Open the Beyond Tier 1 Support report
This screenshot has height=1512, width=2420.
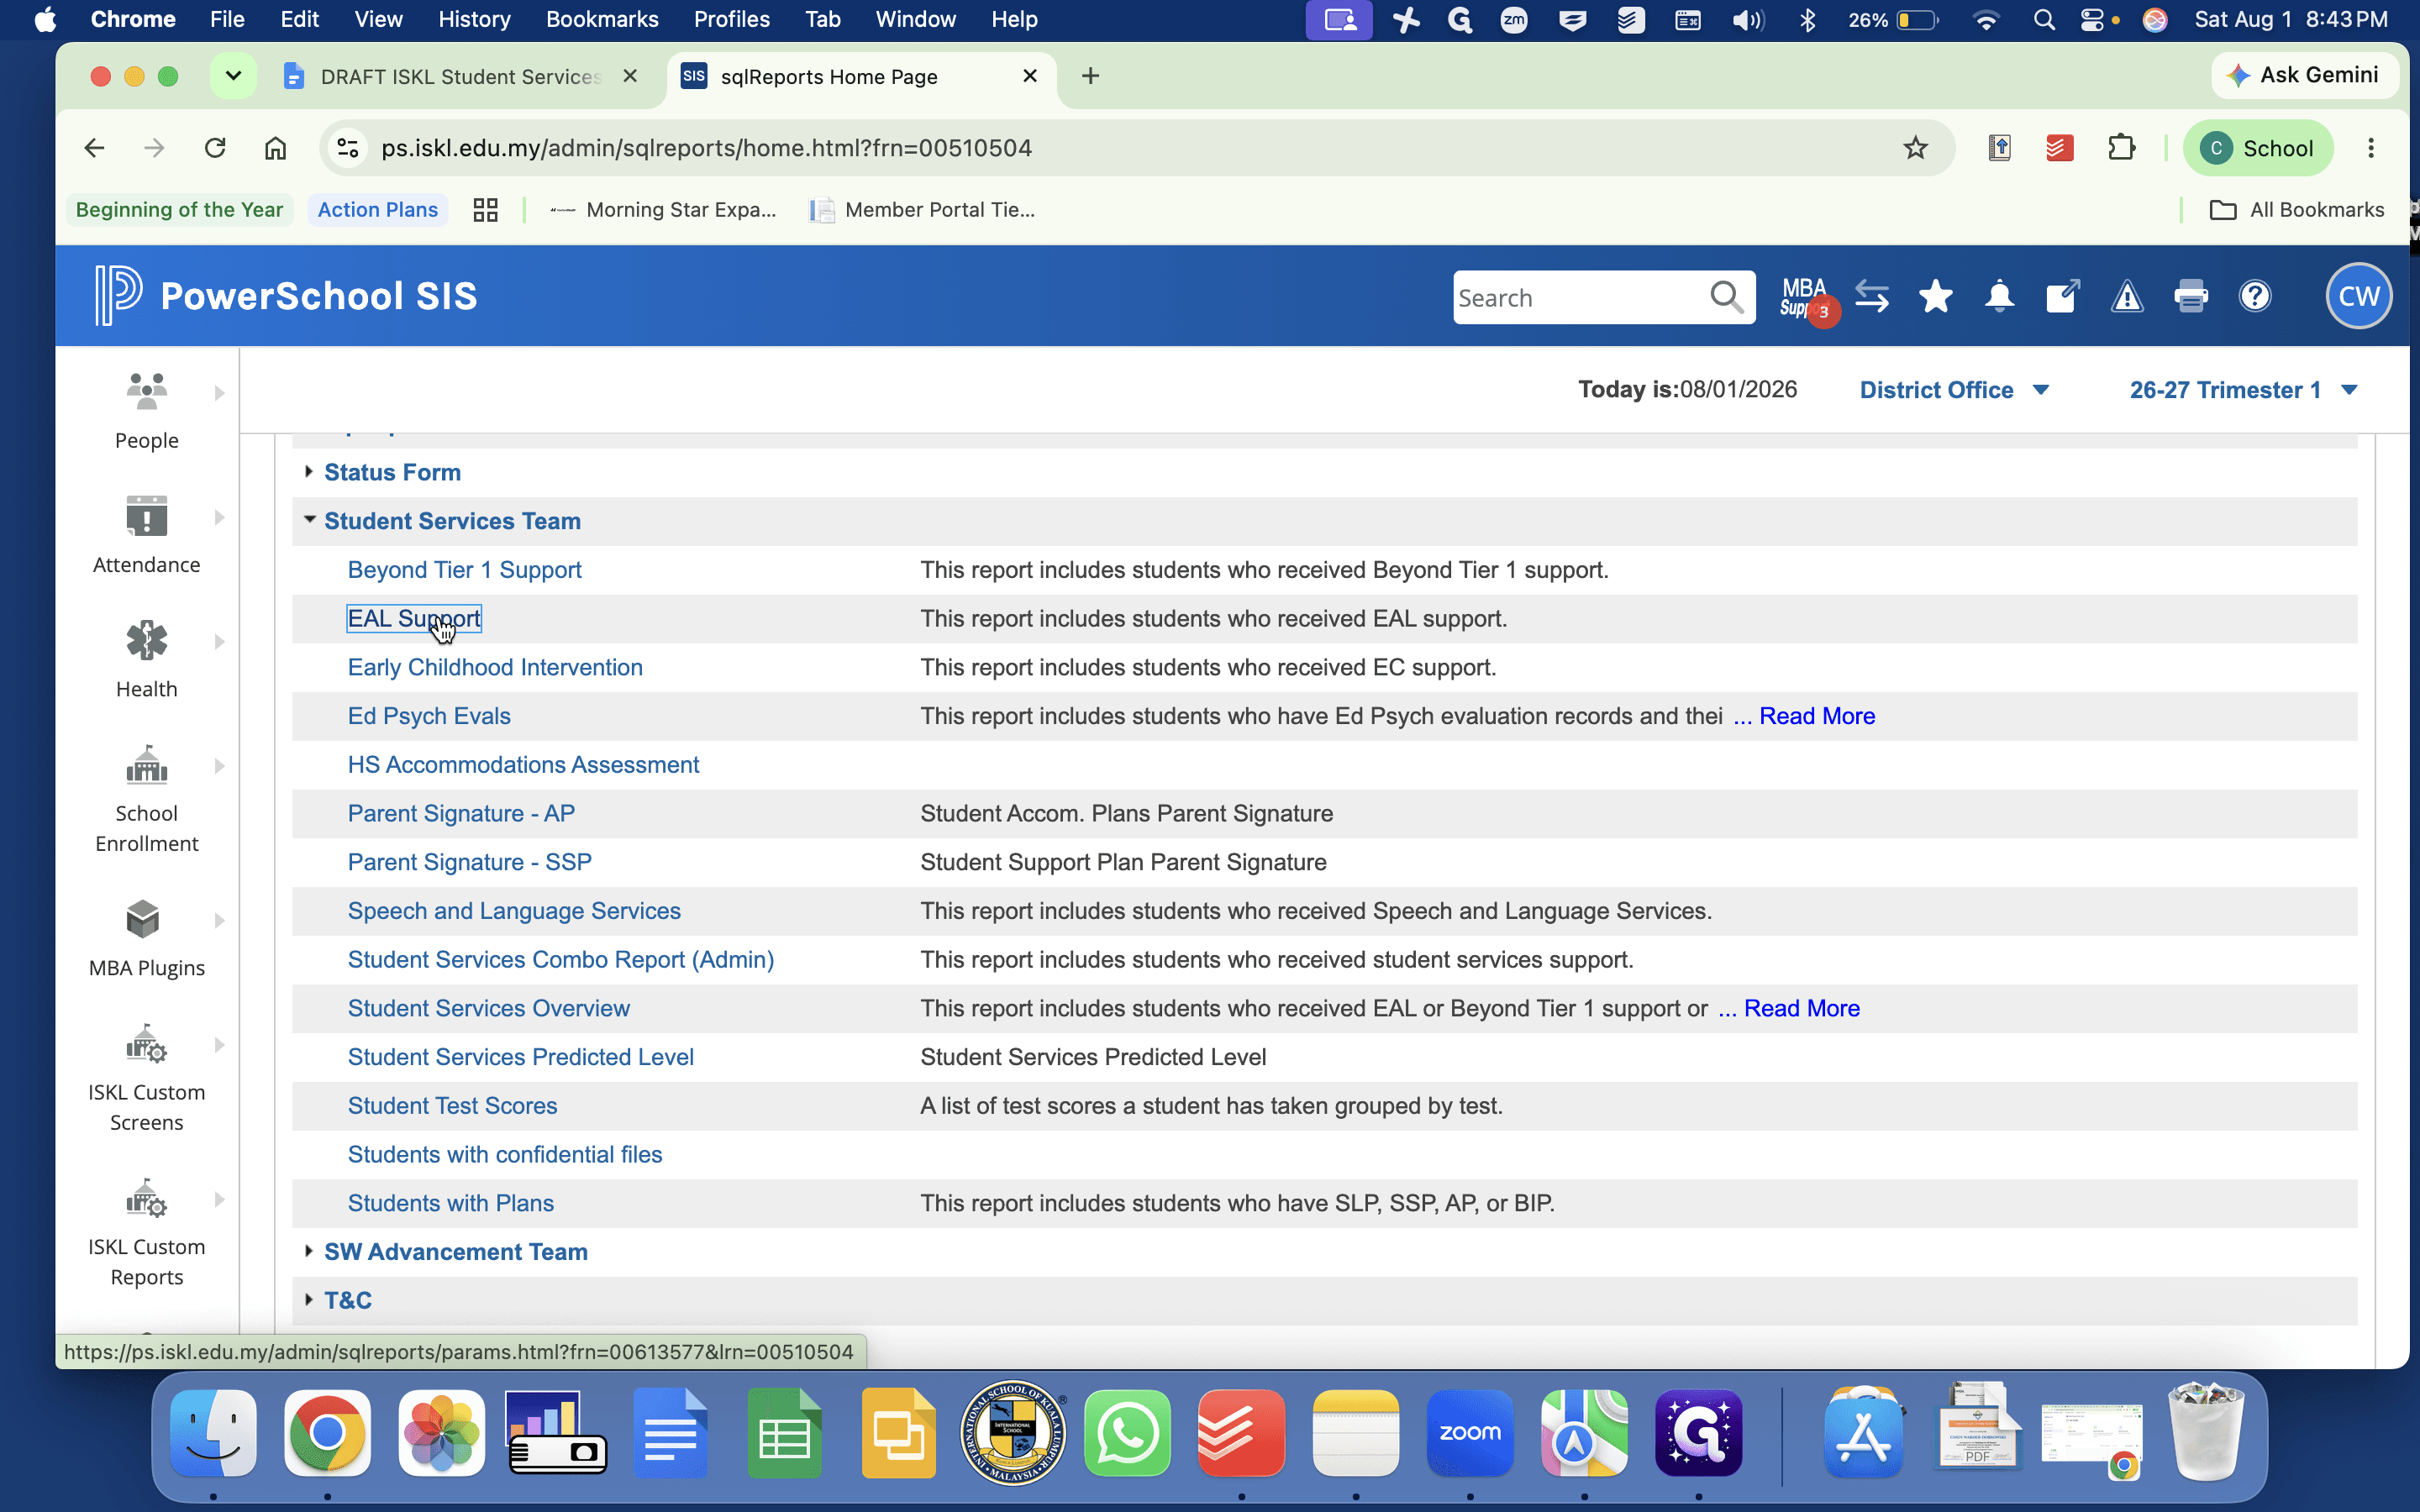click(x=464, y=570)
